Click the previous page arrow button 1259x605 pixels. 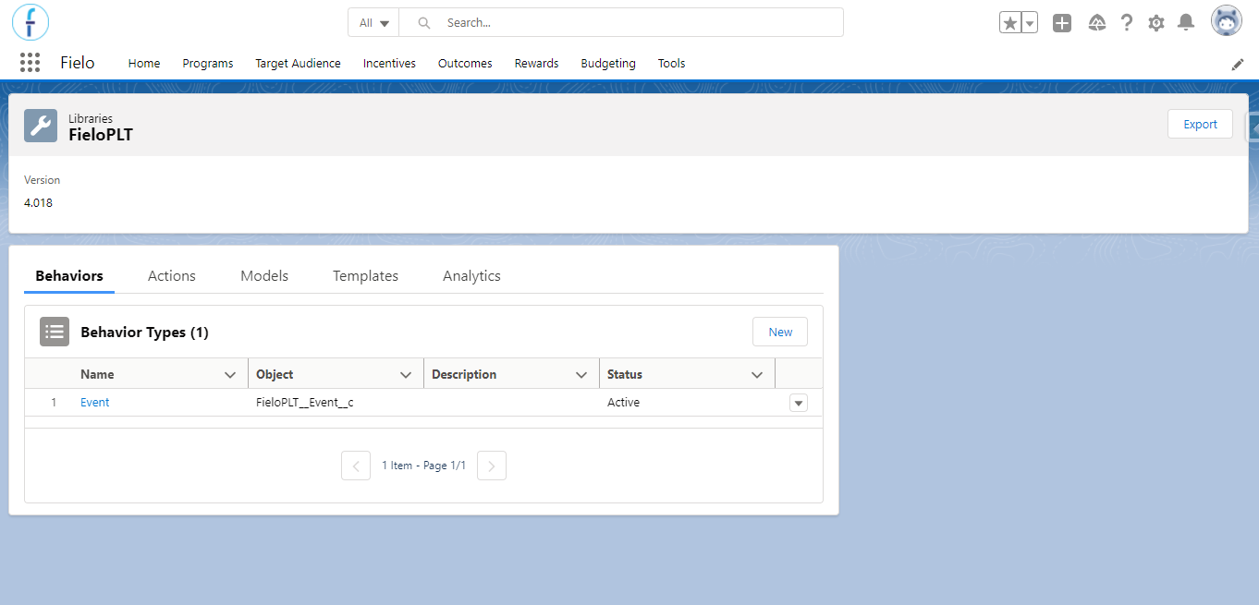[x=356, y=466]
